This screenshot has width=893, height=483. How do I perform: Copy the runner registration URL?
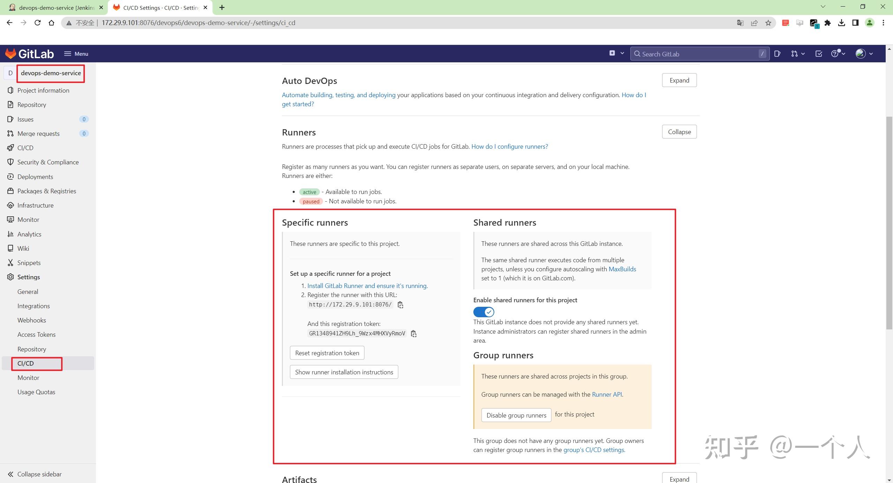pyautogui.click(x=400, y=305)
